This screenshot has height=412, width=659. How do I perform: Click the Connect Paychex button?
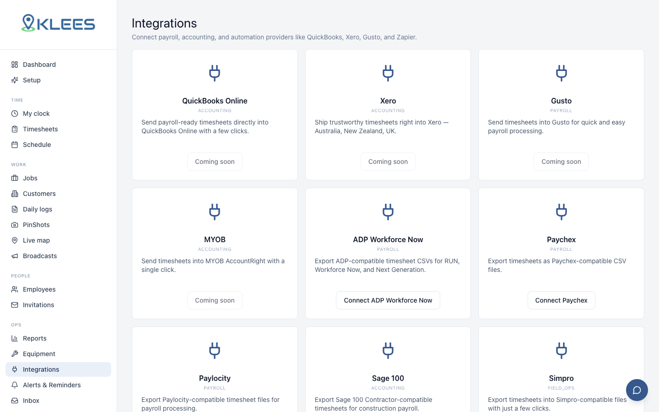(561, 300)
